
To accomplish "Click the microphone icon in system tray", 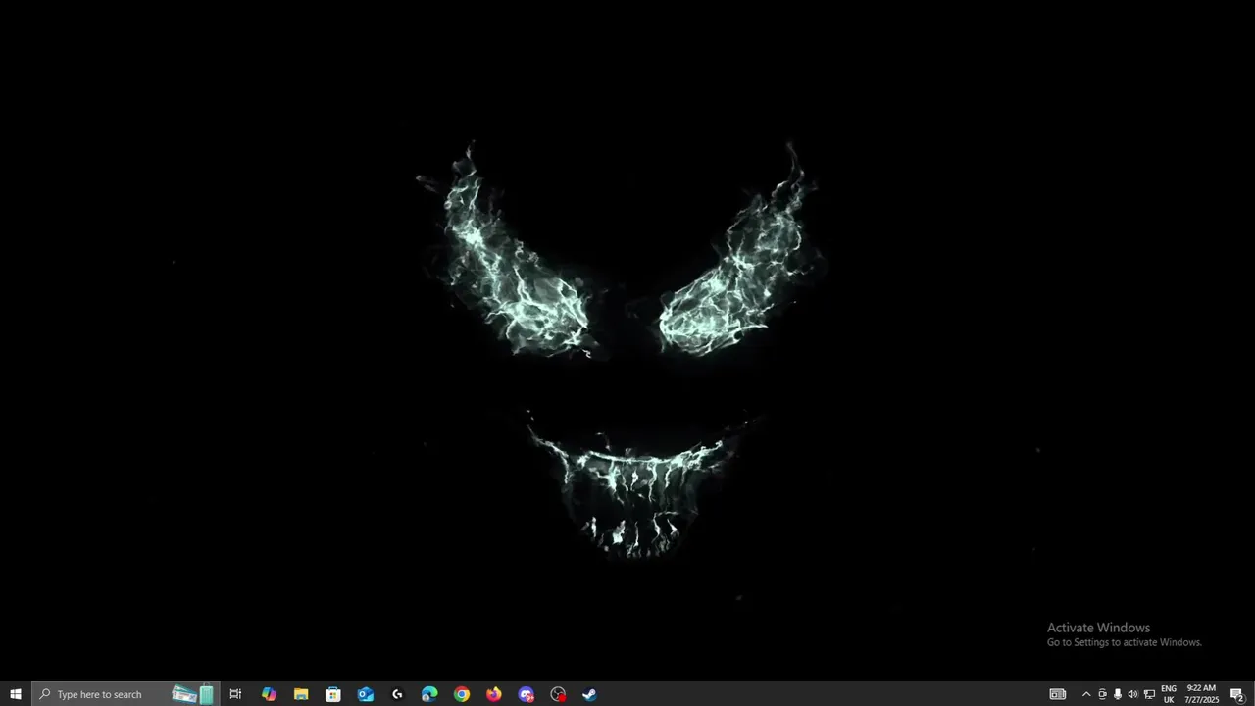I will (1118, 694).
